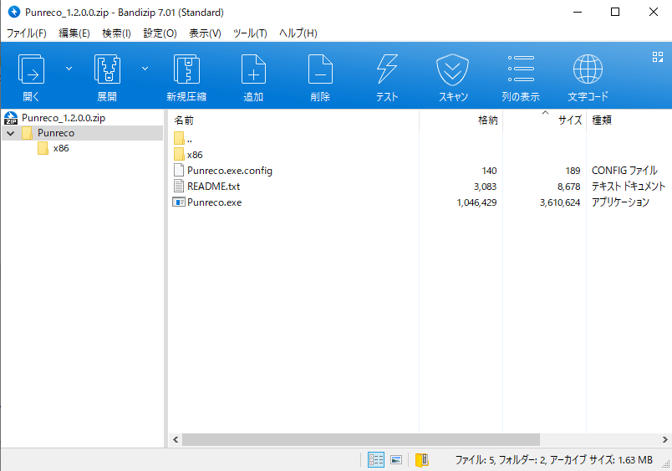The height and width of the screenshot is (471, 672).
Task: Click the Punreco.exe.config file icon
Action: click(179, 171)
